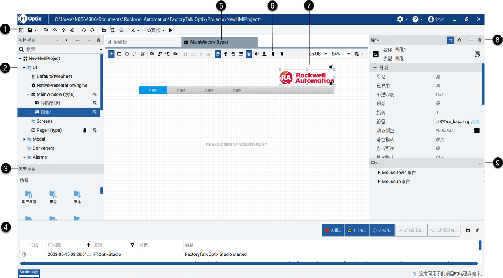Toggle left horizontal alignment in the design toolbar
This screenshot has width=503, height=278.
[218, 54]
